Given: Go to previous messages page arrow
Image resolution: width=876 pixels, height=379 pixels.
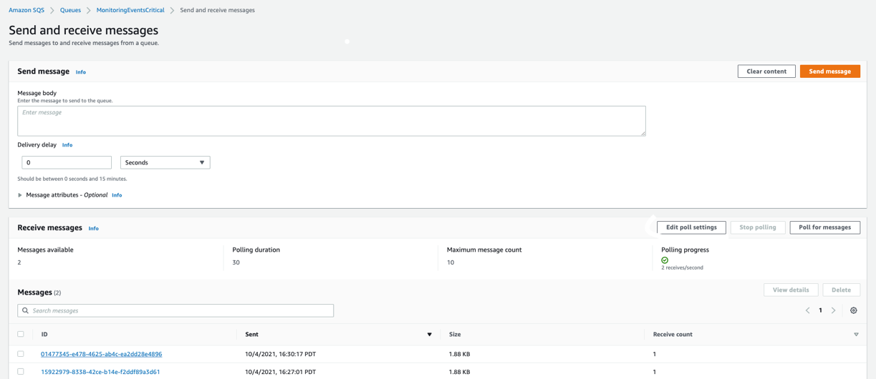Looking at the screenshot, I should [807, 310].
